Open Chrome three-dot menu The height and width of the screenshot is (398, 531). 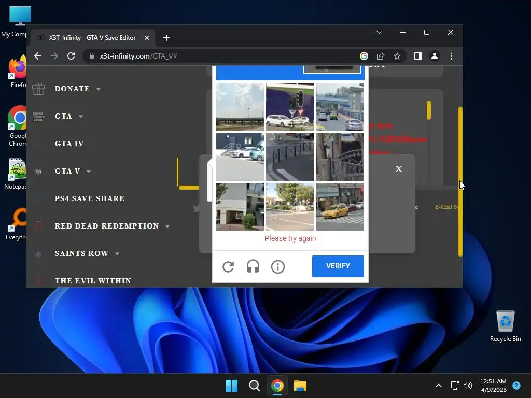tap(452, 56)
